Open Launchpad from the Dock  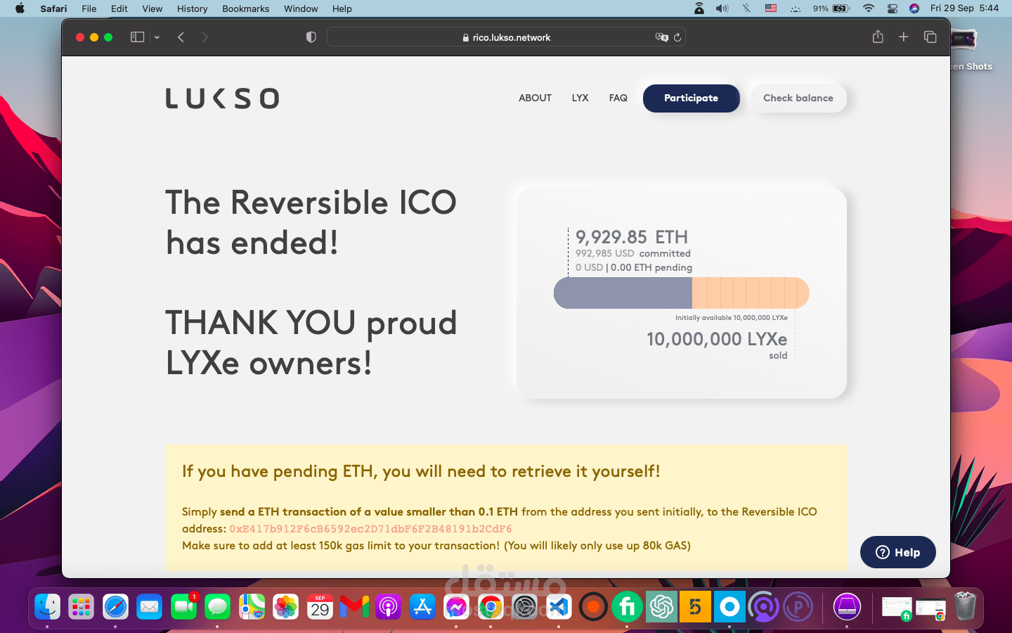tap(81, 606)
